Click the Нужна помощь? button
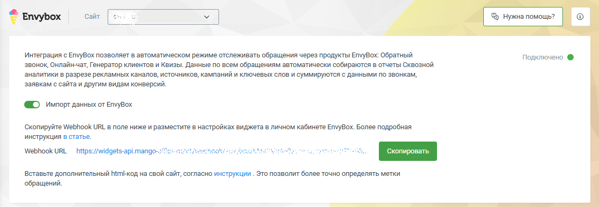The width and height of the screenshot is (599, 207). pos(523,17)
